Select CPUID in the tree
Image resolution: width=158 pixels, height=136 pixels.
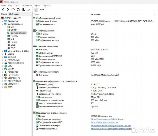[x=14, y=30]
